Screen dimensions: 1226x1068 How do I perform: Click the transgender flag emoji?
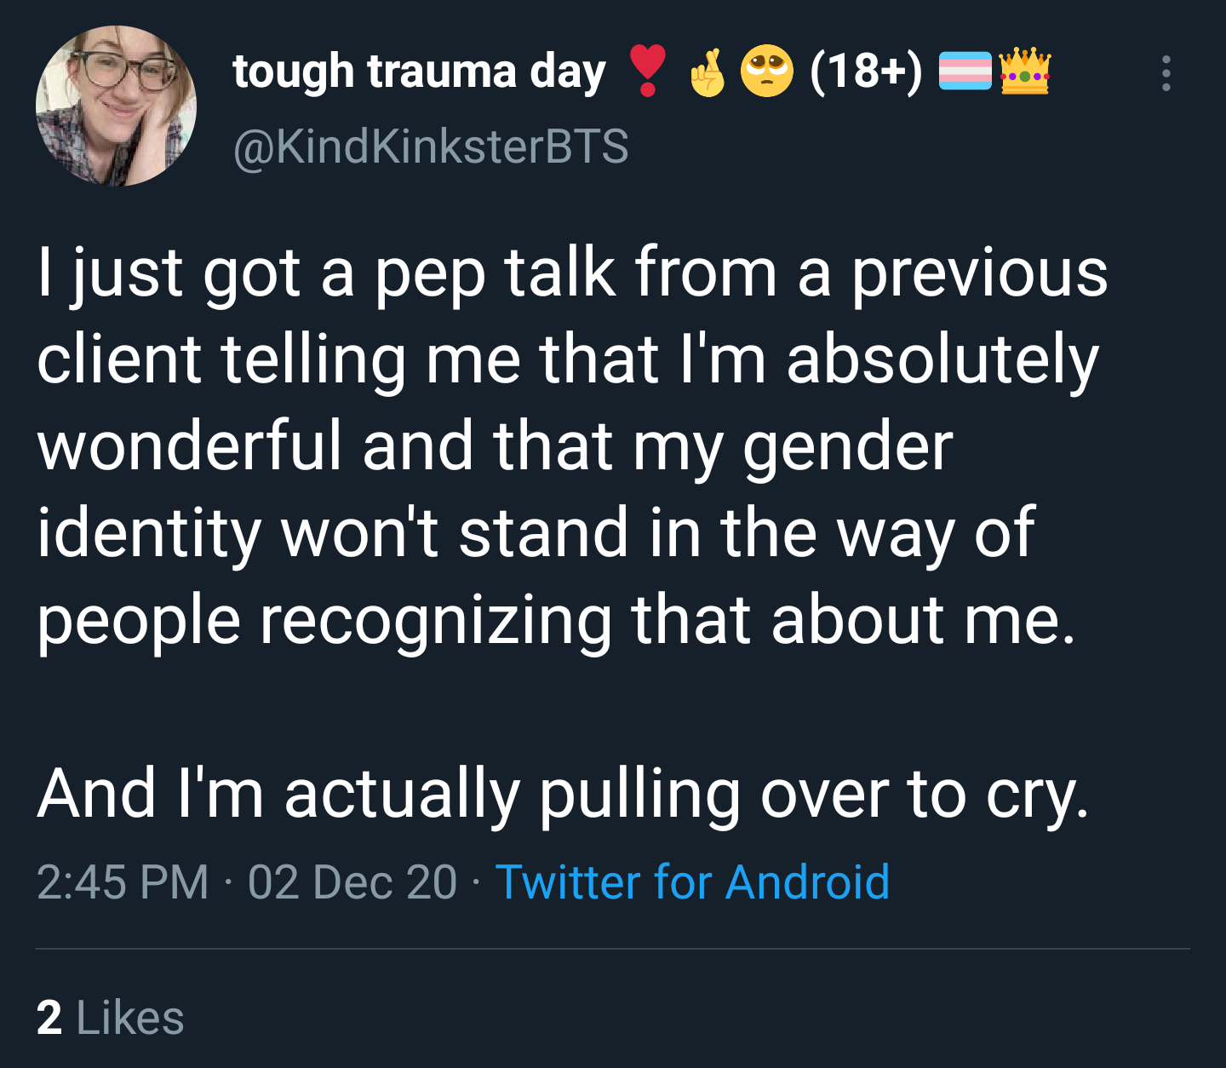tap(965, 72)
